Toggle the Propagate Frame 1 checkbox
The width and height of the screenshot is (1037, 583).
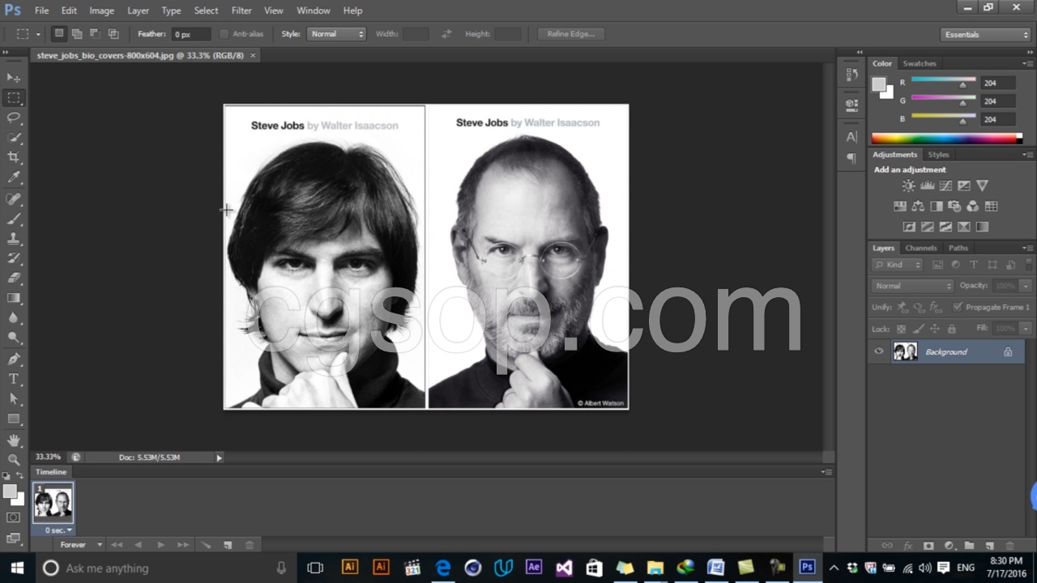point(958,307)
